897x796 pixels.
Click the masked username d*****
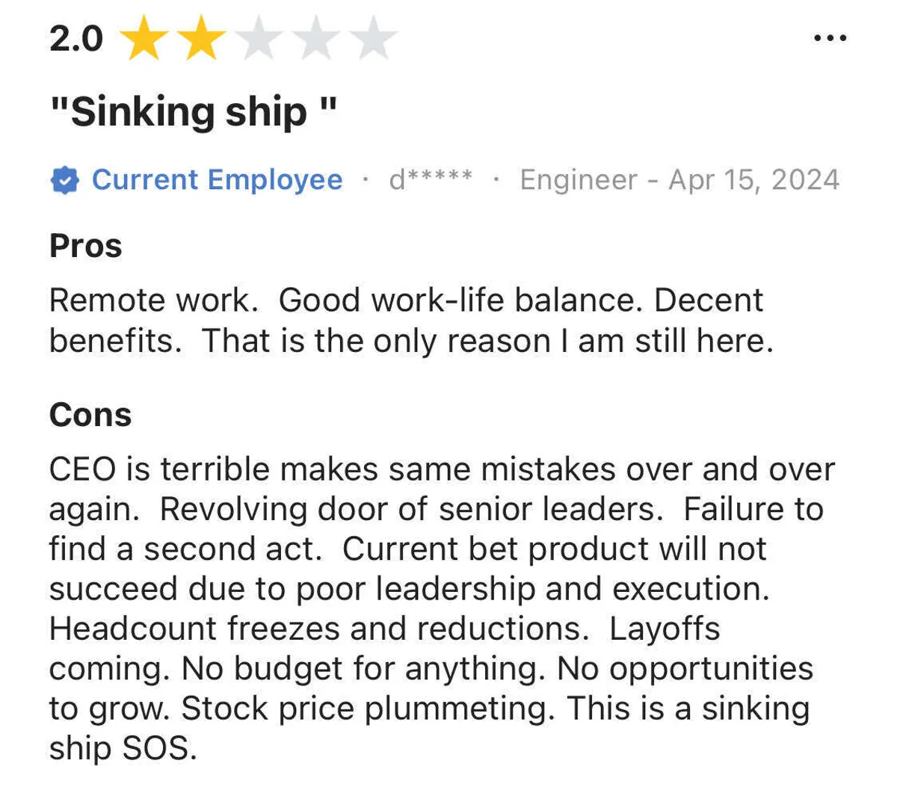(x=431, y=180)
